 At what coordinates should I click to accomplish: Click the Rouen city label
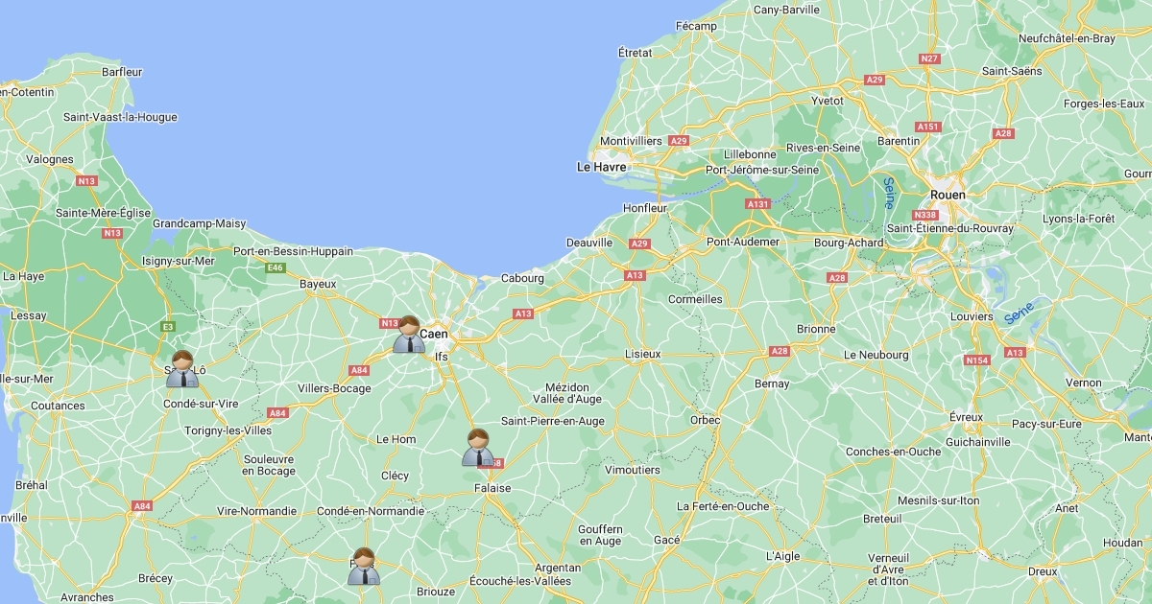(x=948, y=194)
